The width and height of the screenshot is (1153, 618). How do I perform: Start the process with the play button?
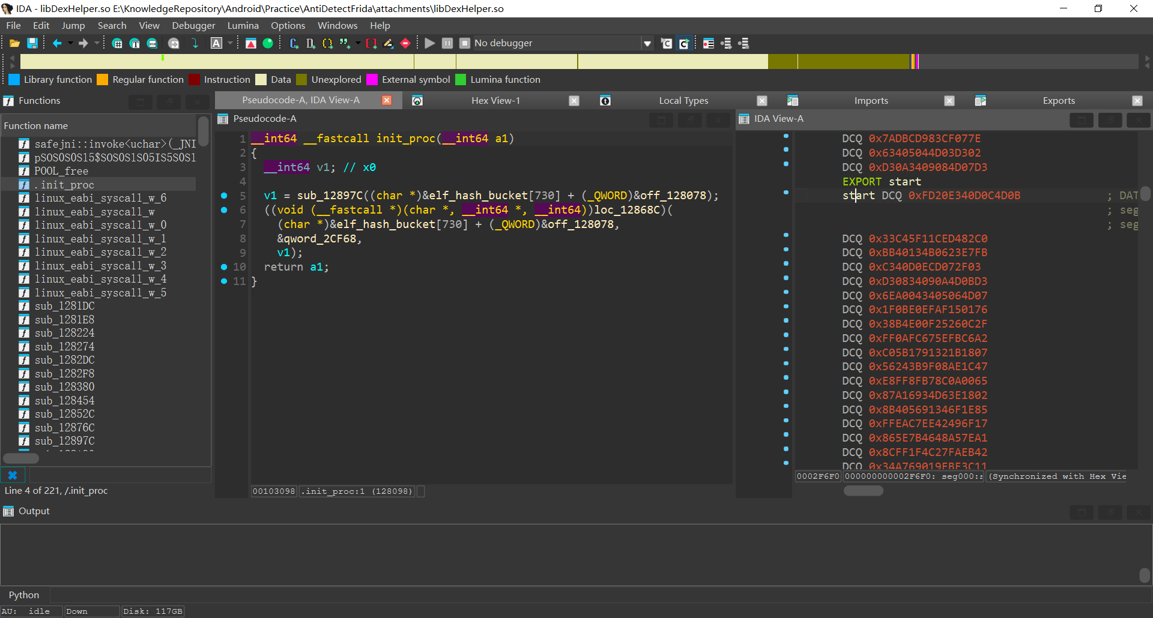tap(430, 43)
